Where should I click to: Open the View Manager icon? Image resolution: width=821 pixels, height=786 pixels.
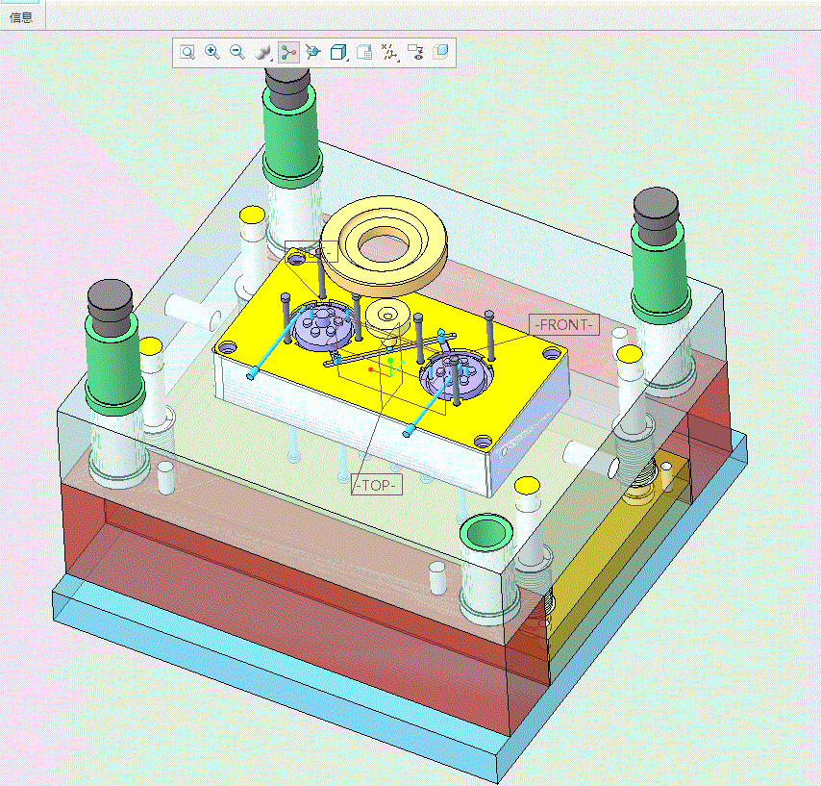click(364, 52)
